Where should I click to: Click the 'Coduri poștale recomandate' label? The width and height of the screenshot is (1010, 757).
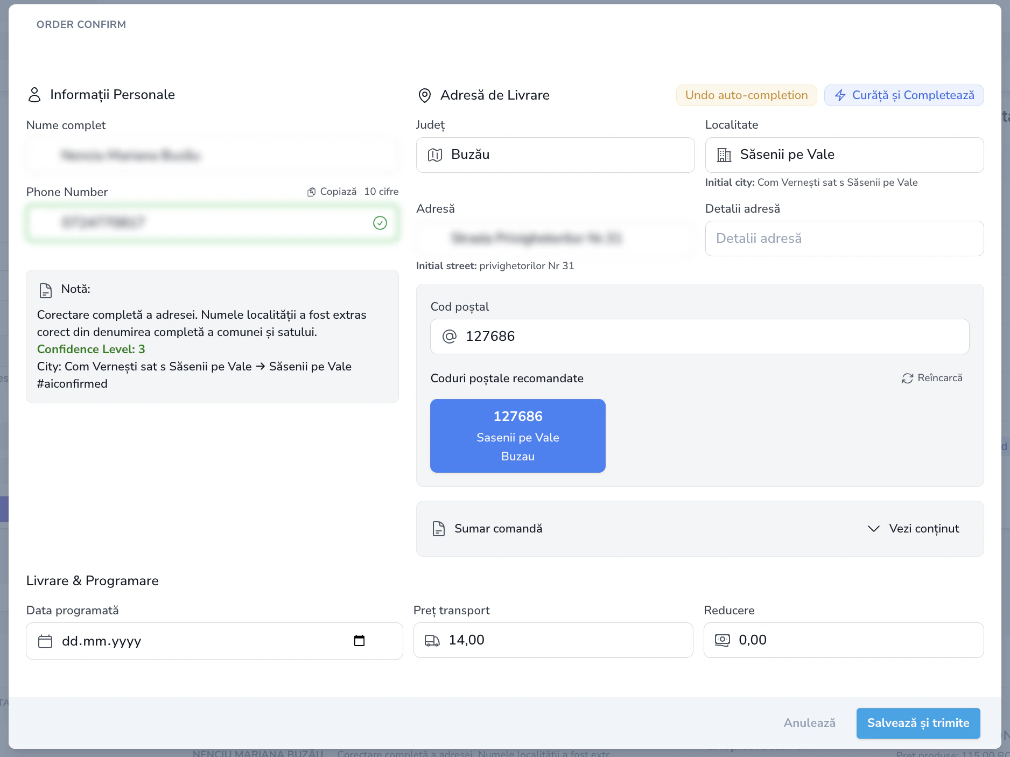click(507, 378)
